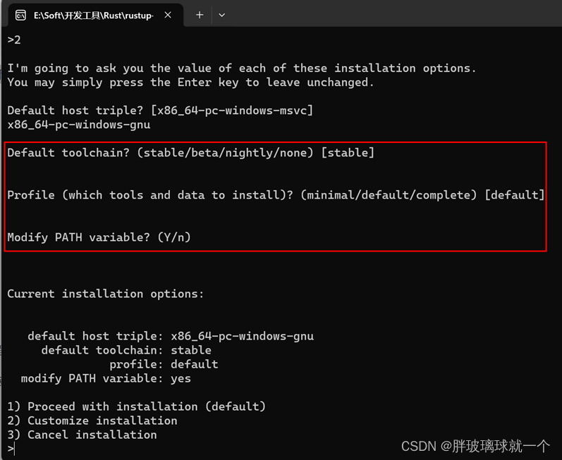Viewport: 562px width, 460px height.
Task: Click the input prompt cursor at the bottom
Action: pyautogui.click(x=11, y=448)
